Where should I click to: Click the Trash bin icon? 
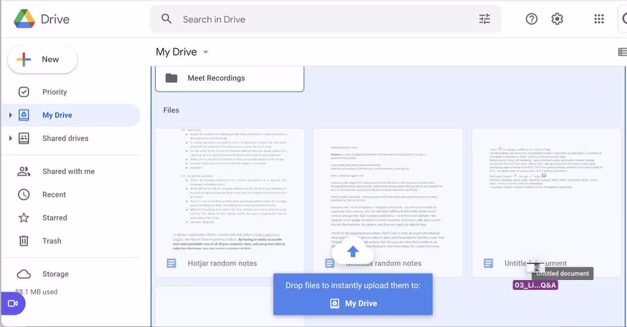pos(24,241)
